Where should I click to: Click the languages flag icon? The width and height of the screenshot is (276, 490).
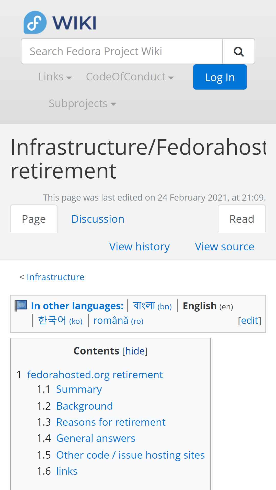click(x=21, y=306)
